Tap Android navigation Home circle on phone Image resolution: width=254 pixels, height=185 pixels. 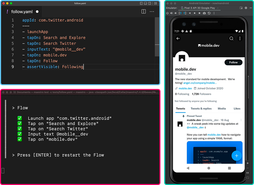tap(209, 168)
